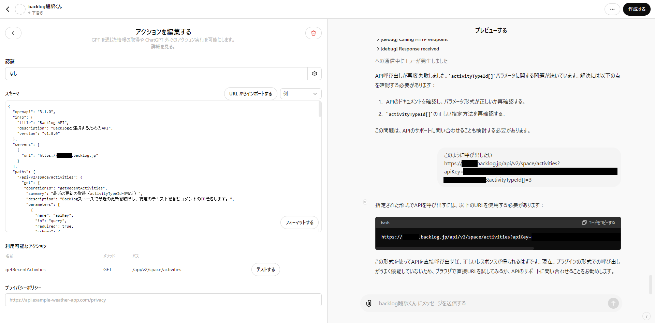Open the 詳細を見る link
Image resolution: width=655 pixels, height=323 pixels.
click(x=163, y=47)
